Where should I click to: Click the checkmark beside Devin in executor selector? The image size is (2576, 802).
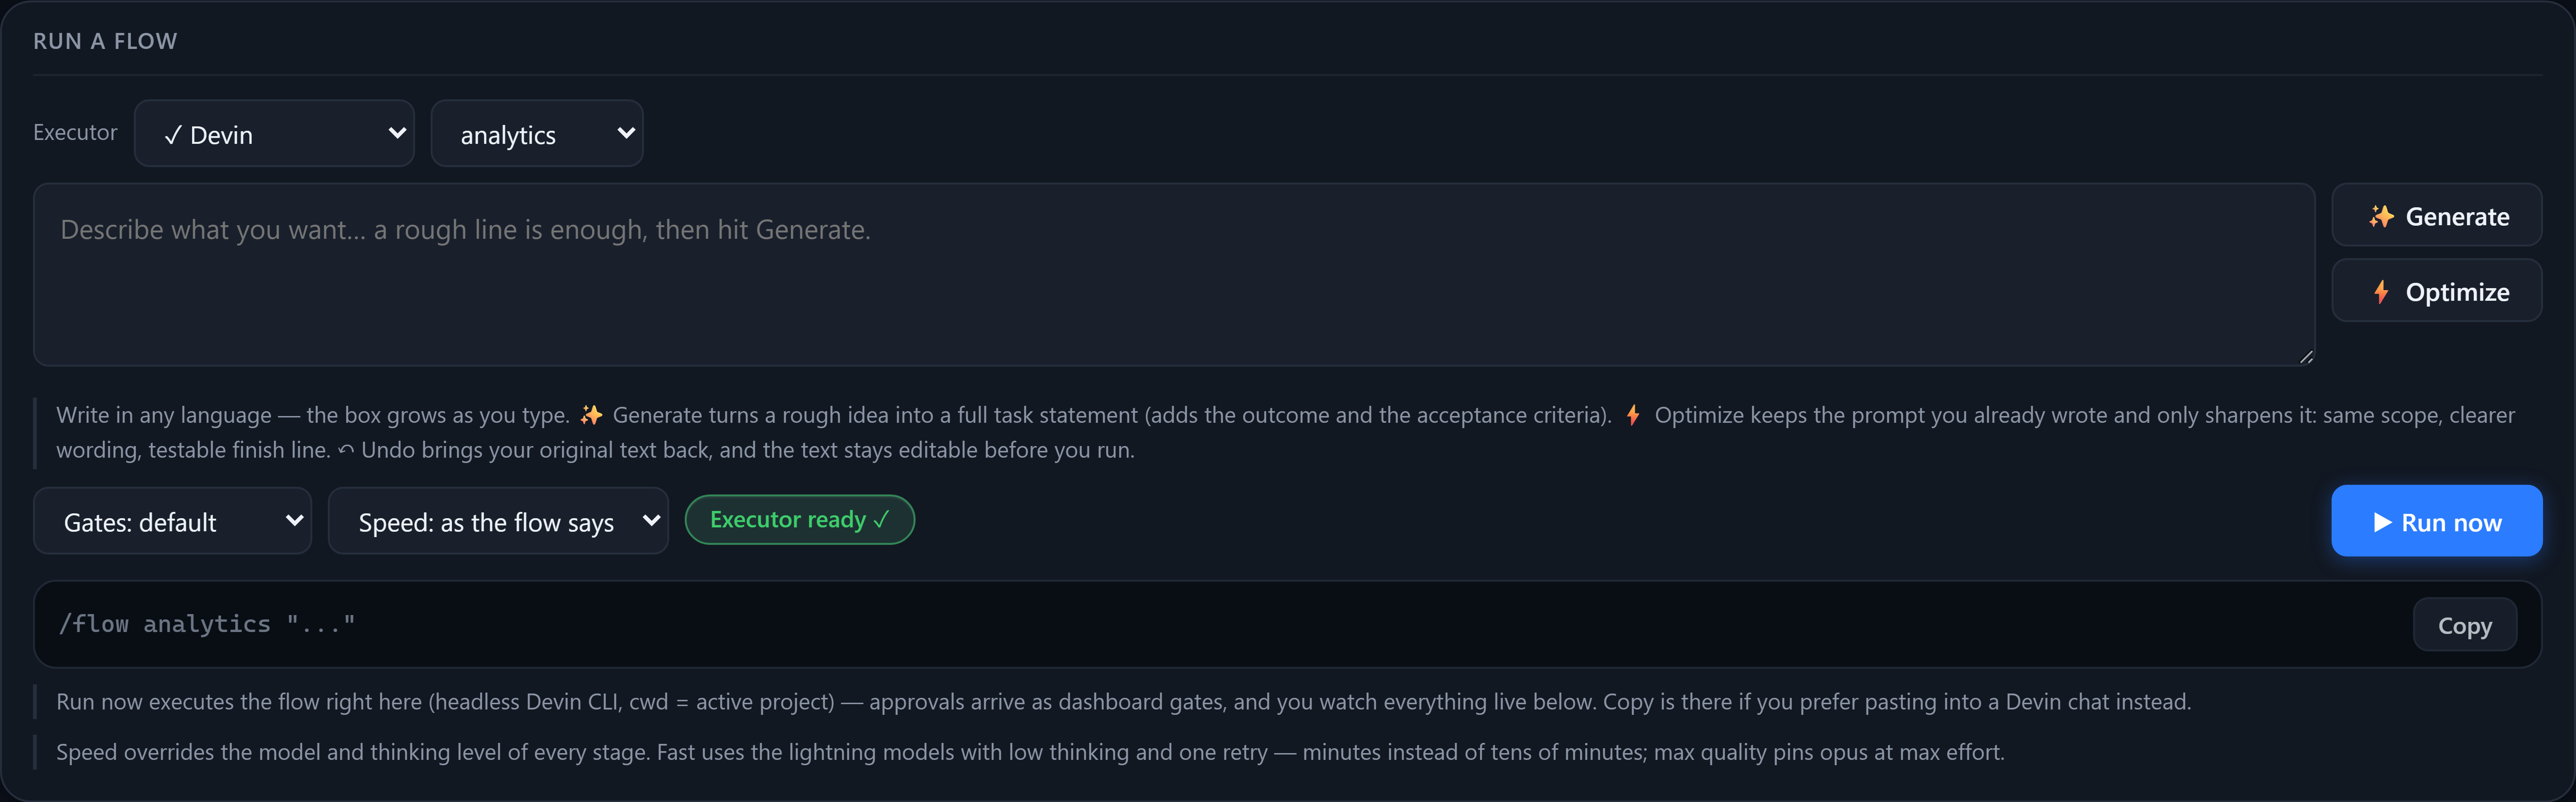tap(173, 135)
